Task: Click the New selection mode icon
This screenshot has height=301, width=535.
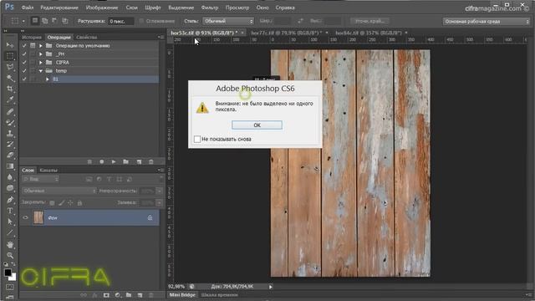Action: click(x=35, y=21)
